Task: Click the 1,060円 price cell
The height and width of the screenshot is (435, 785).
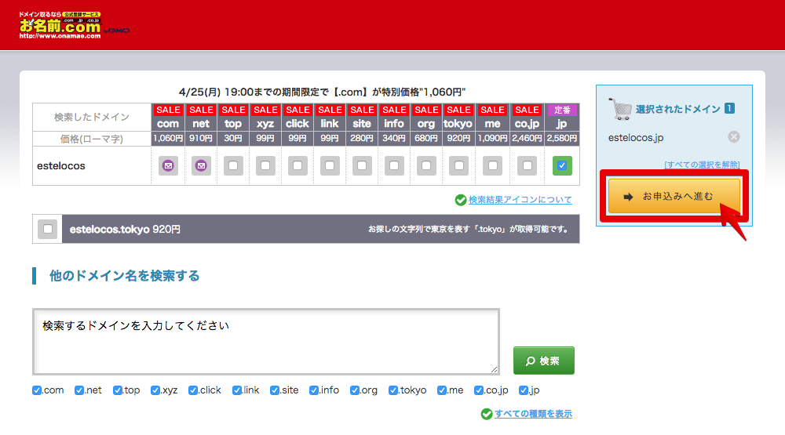Action: pos(168,138)
